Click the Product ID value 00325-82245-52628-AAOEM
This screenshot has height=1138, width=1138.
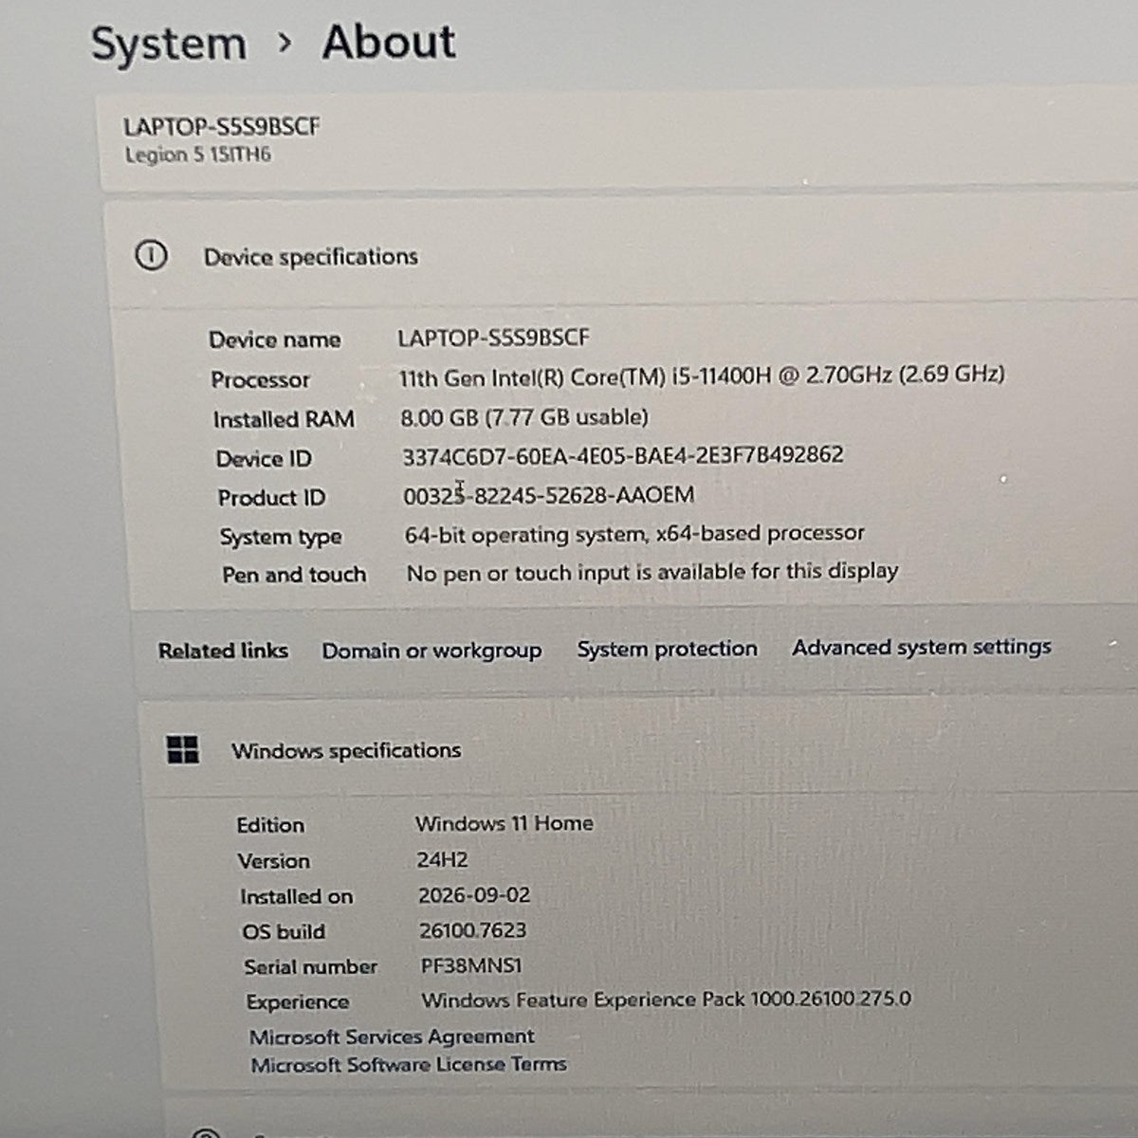coord(549,495)
